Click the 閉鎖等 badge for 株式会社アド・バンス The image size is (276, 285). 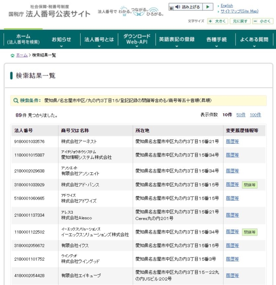(x=250, y=185)
